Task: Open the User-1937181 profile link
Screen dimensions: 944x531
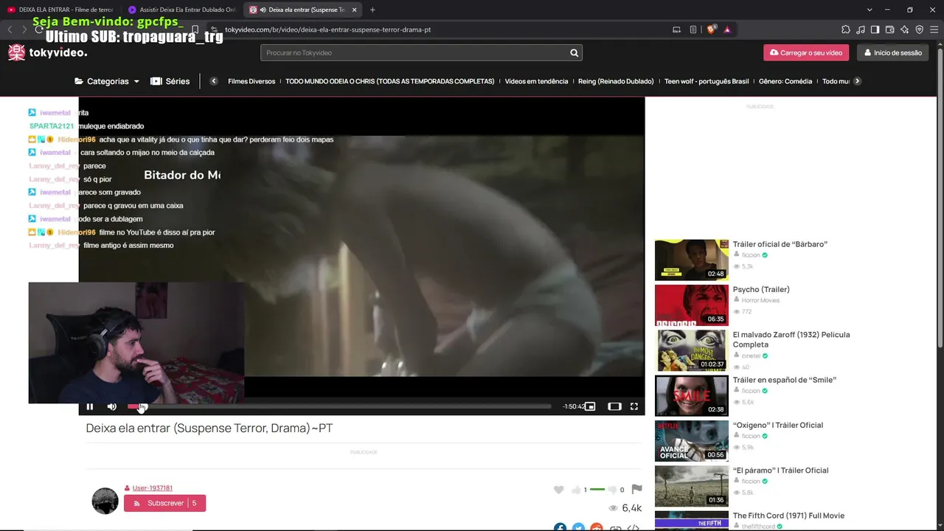Action: (x=152, y=488)
